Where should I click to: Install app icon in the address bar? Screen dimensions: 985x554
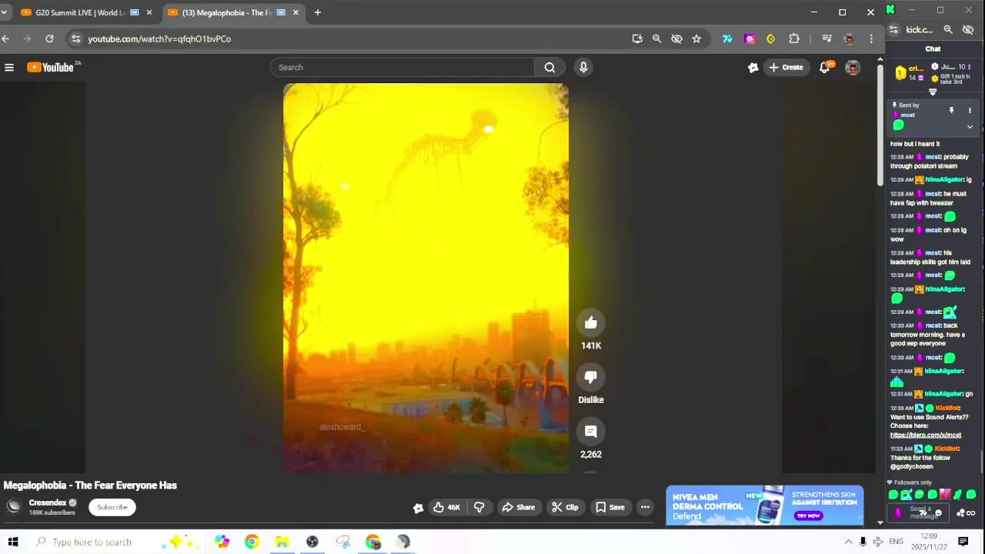(637, 38)
